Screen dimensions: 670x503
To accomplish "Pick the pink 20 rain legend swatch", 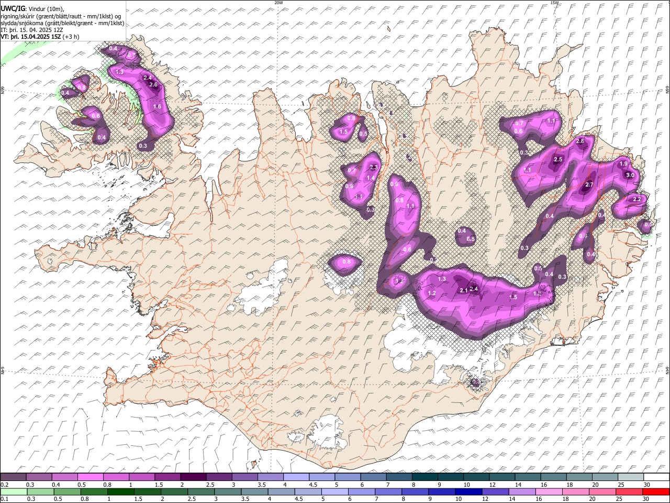I will 603,491.
